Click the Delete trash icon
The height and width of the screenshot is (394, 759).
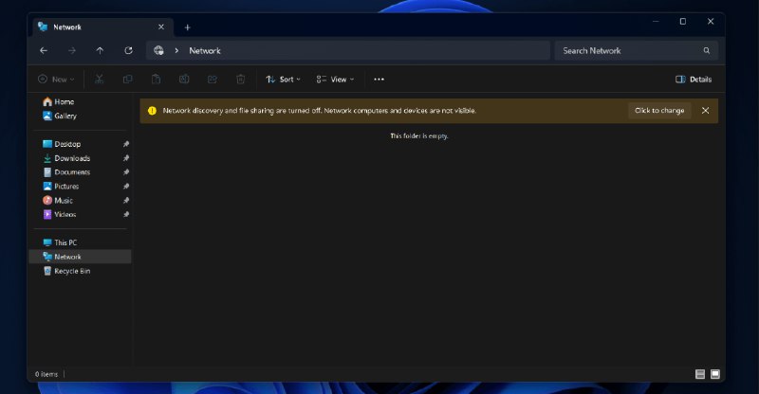241,80
